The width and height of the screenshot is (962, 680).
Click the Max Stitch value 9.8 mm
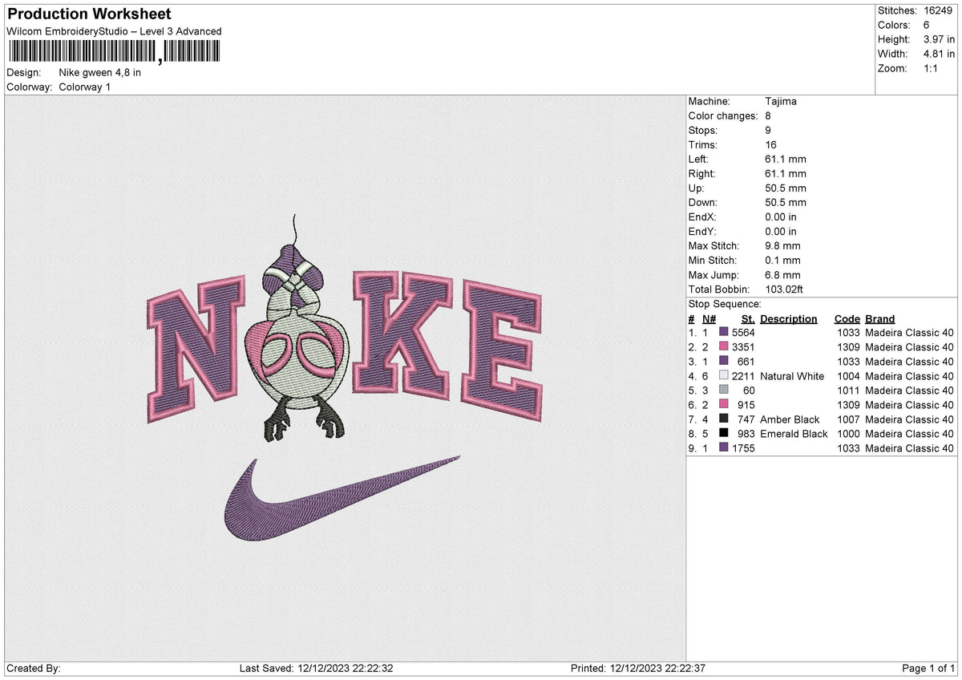(x=782, y=246)
